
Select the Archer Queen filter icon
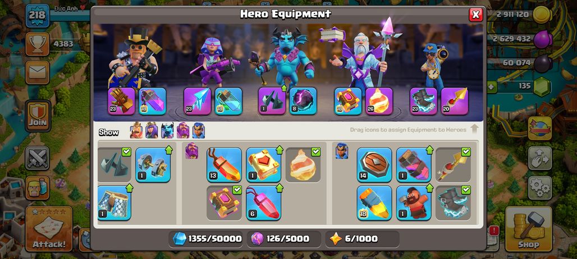152,131
